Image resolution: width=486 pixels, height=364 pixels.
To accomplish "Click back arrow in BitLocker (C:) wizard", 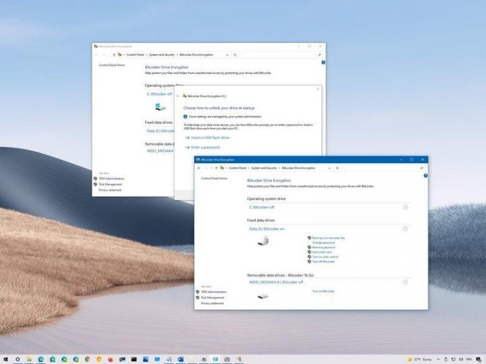I will (x=178, y=96).
